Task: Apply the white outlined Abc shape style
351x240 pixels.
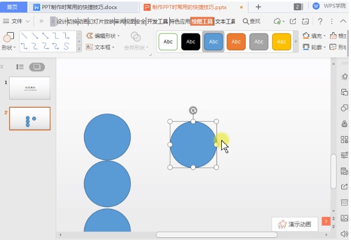Action: [x=168, y=42]
